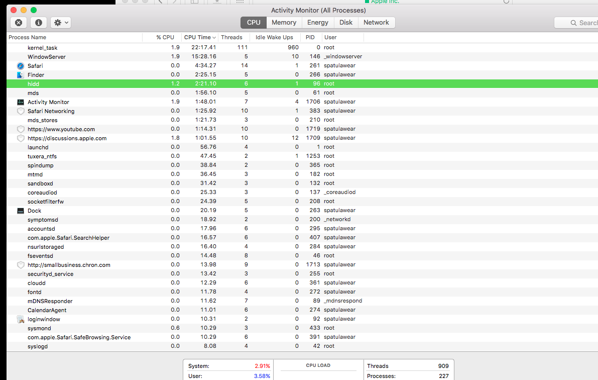The height and width of the screenshot is (380, 598).
Task: Select the spindump process
Action: (x=302, y=165)
